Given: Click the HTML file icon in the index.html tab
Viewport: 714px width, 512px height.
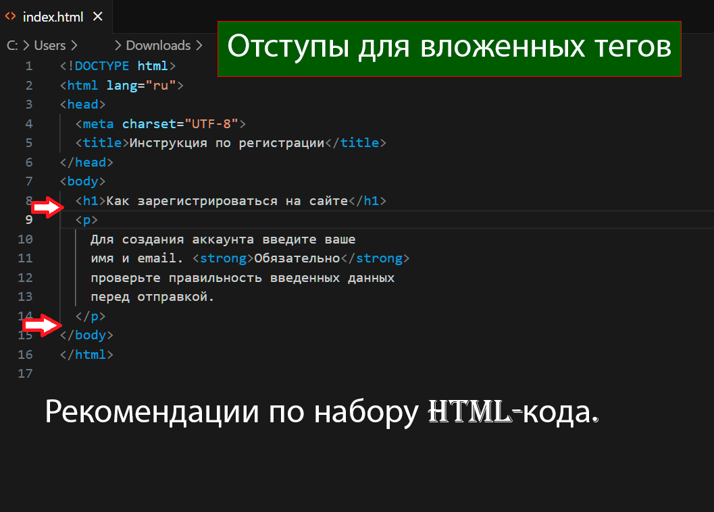Looking at the screenshot, I should click(x=11, y=16).
